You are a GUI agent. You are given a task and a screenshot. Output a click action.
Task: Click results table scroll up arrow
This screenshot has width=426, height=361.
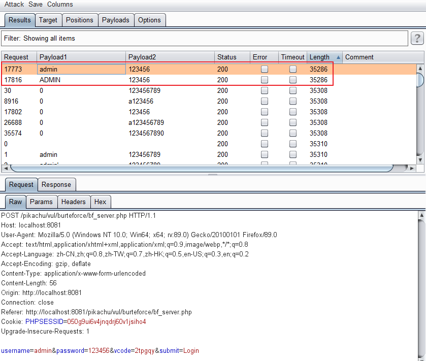point(420,68)
